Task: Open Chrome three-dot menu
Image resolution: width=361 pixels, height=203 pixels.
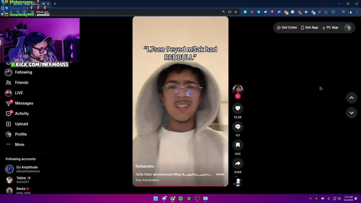Action: click(x=357, y=12)
